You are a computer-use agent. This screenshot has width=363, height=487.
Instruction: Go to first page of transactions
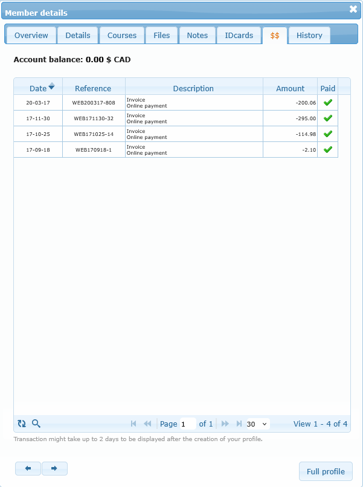pyautogui.click(x=133, y=424)
